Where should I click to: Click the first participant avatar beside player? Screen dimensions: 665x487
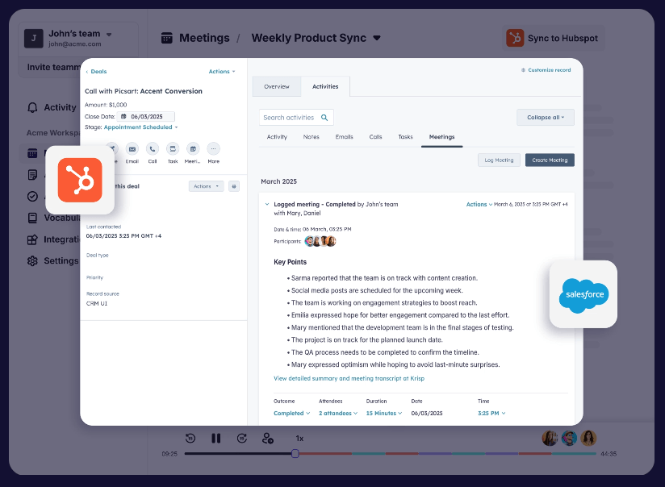550,439
